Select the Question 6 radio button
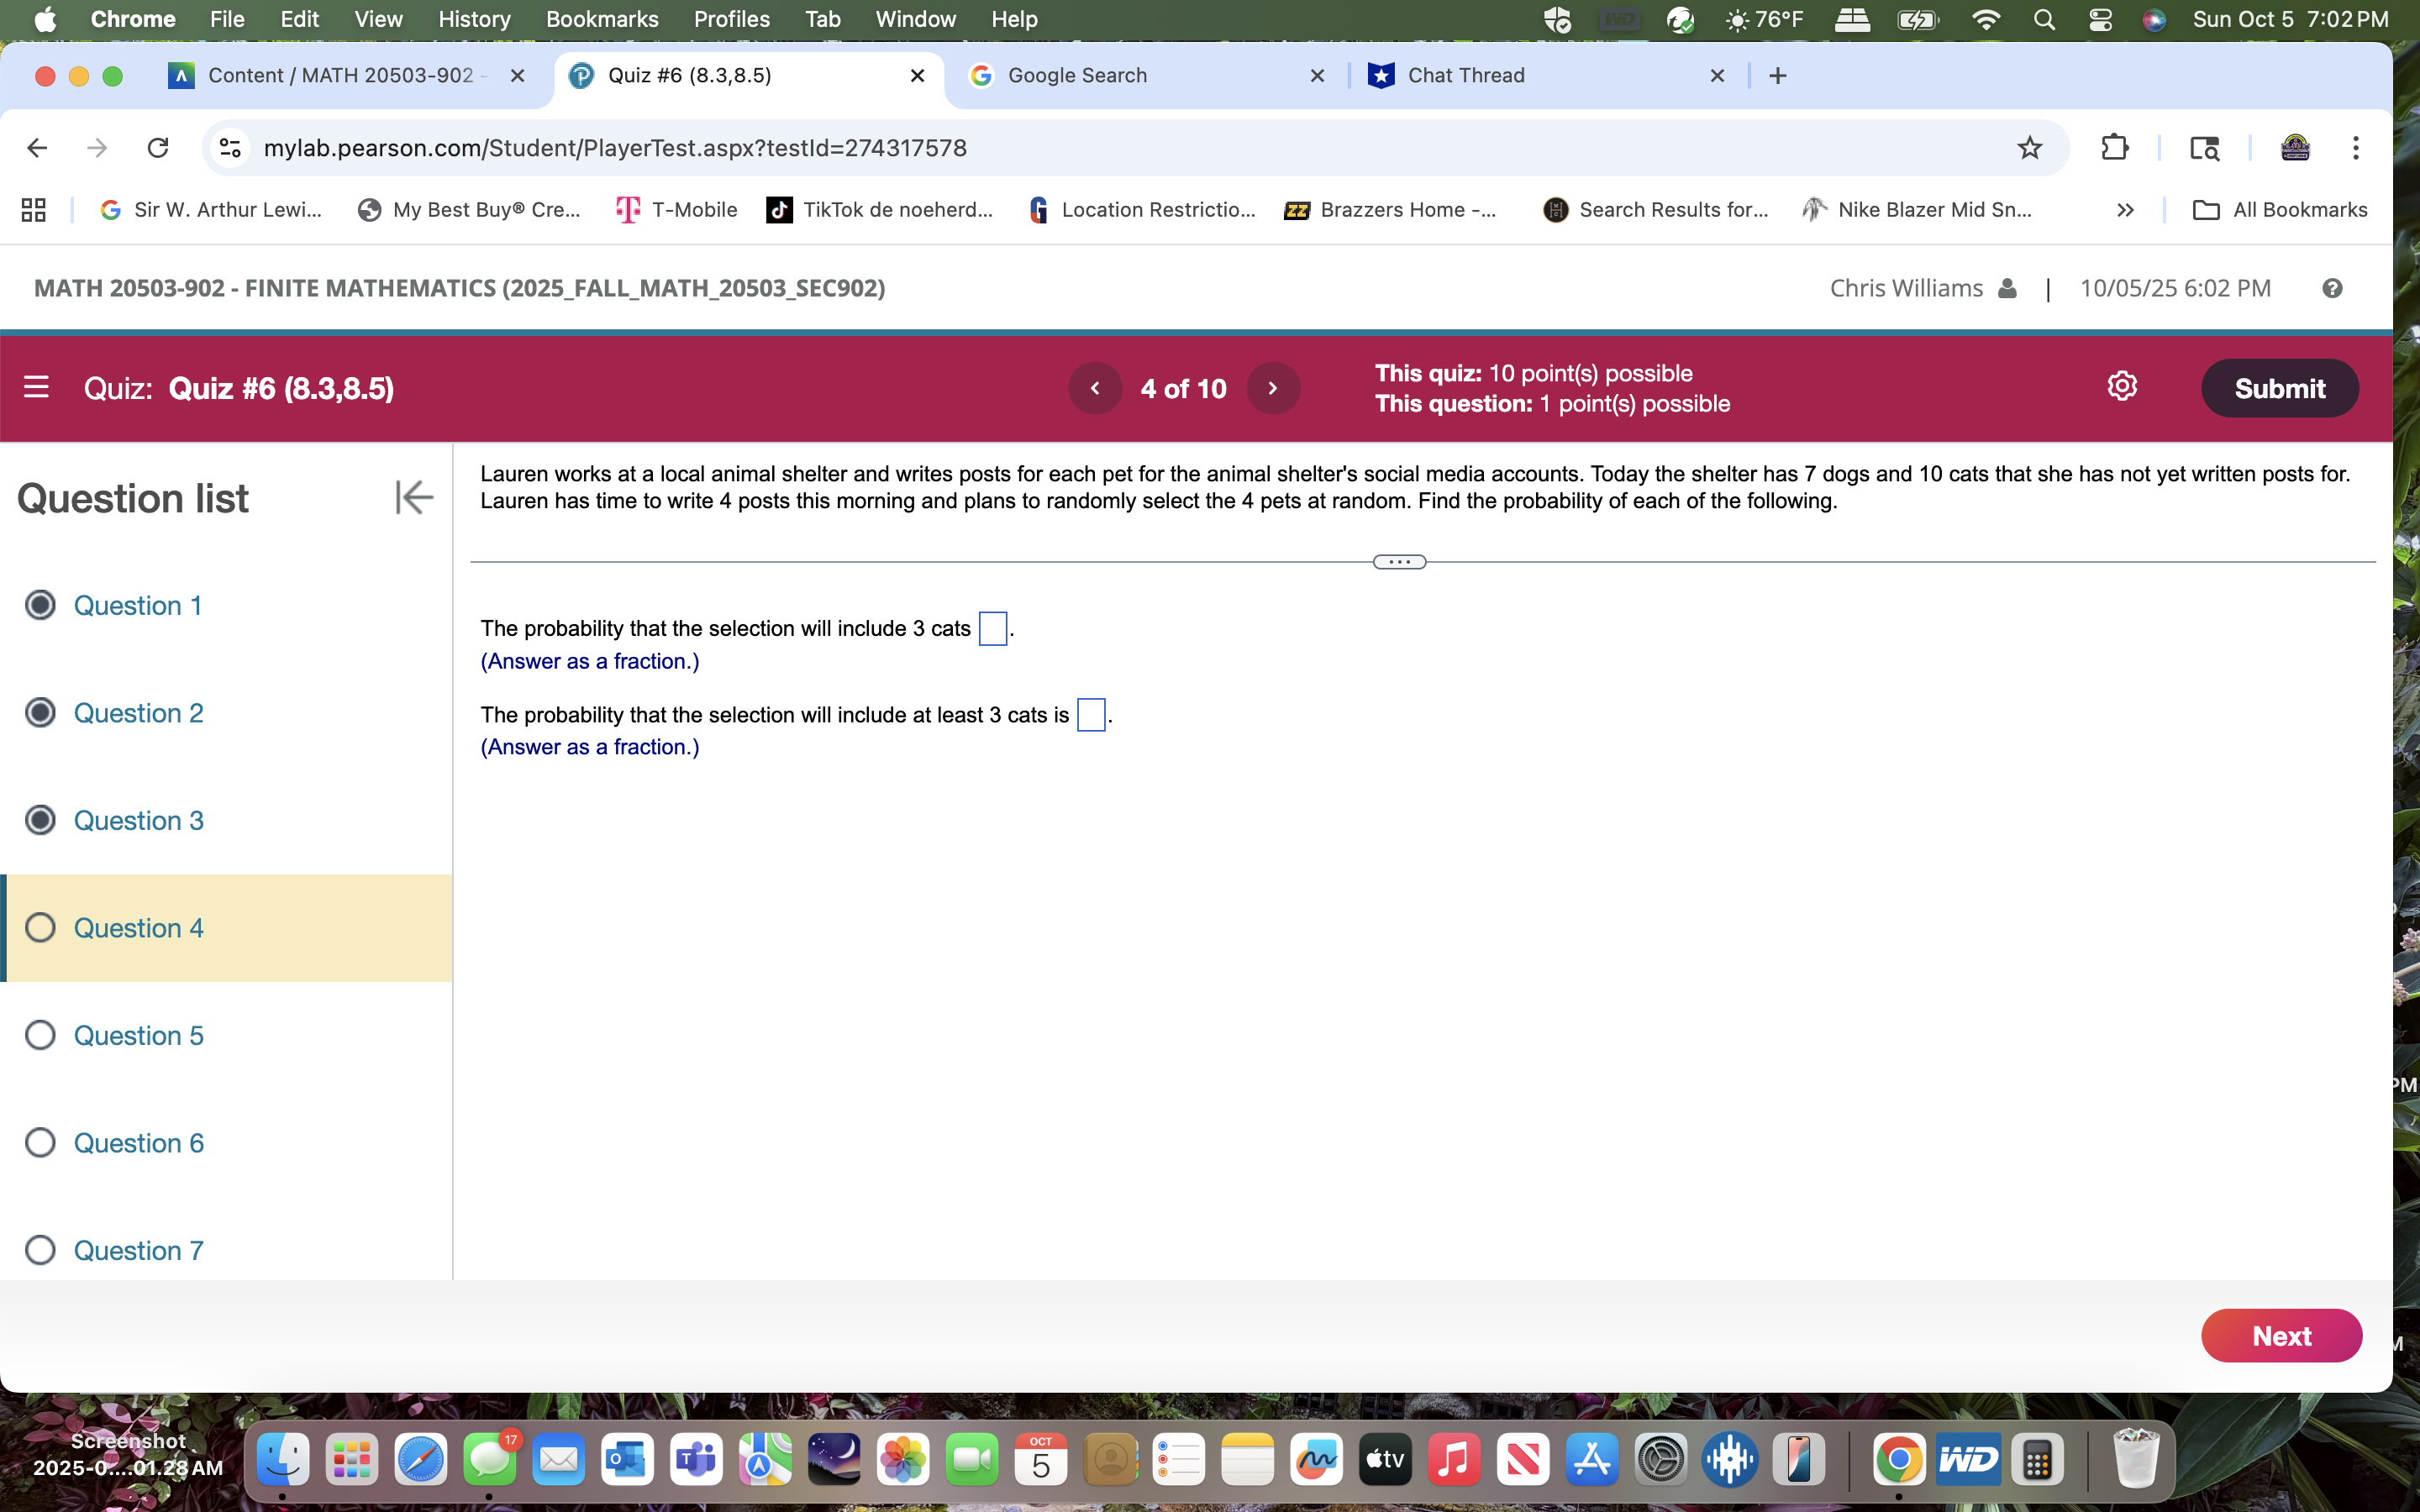Screen dimensions: 2420x1512 coord(40,1142)
